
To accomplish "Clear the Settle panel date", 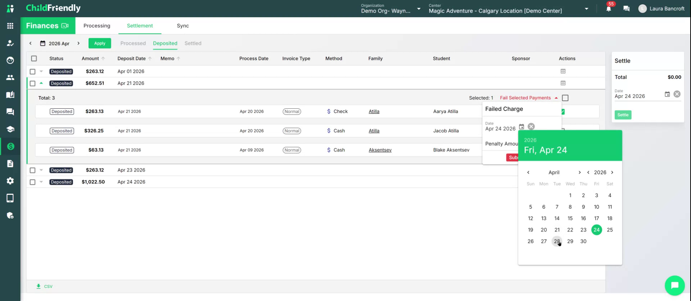I will coord(677,94).
